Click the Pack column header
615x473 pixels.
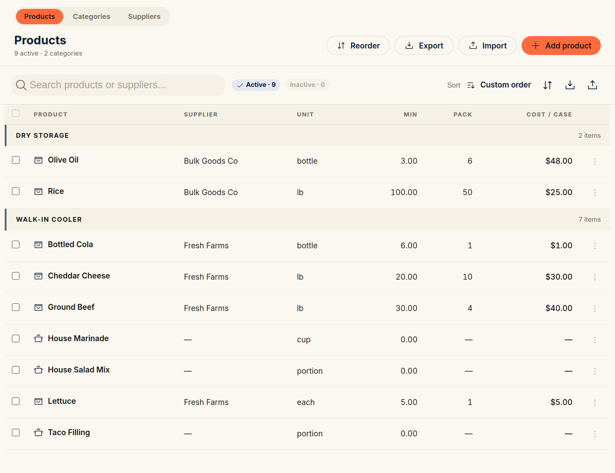pos(463,114)
